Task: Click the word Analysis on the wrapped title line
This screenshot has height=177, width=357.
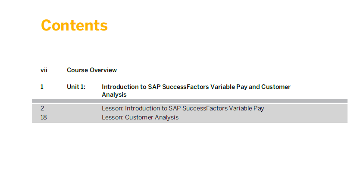Action: click(114, 95)
